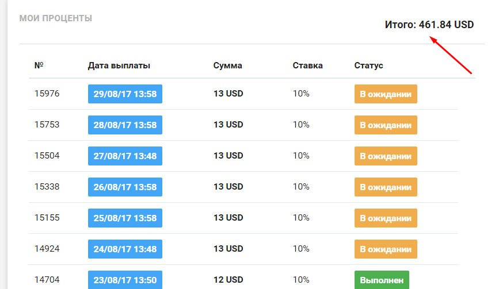Viewport: 495px width, 289px height.
Task: Click the № column header
Action: coord(39,65)
